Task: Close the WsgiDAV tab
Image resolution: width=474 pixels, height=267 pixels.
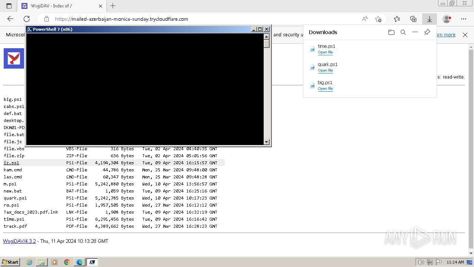Action: (x=101, y=6)
